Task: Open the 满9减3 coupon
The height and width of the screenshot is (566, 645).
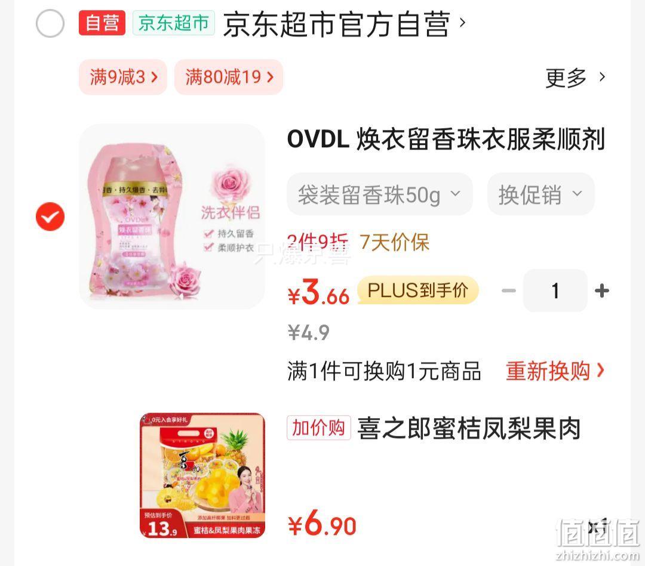Action: [x=123, y=77]
